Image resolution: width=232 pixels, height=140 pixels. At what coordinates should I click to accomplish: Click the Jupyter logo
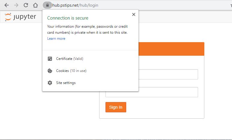(x=20, y=17)
